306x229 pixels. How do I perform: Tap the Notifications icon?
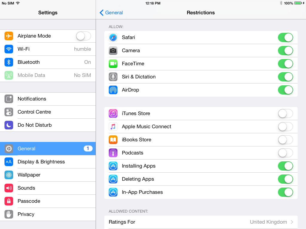[x=9, y=99]
